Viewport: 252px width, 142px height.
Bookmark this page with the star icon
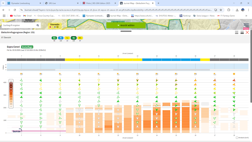point(221,10)
